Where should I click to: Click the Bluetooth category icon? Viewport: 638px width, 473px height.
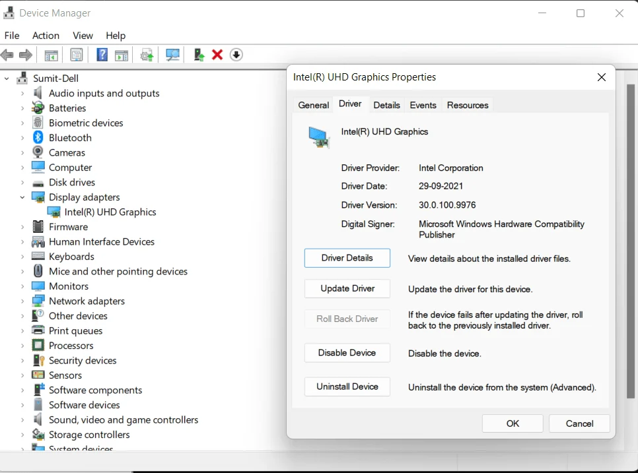coord(38,137)
